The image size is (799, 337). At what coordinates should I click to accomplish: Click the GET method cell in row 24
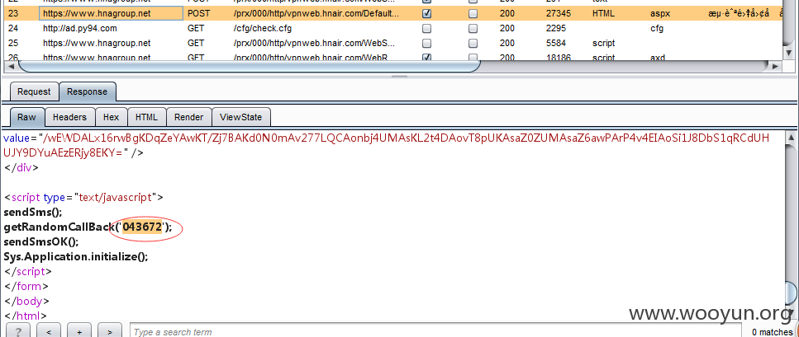[x=196, y=29]
